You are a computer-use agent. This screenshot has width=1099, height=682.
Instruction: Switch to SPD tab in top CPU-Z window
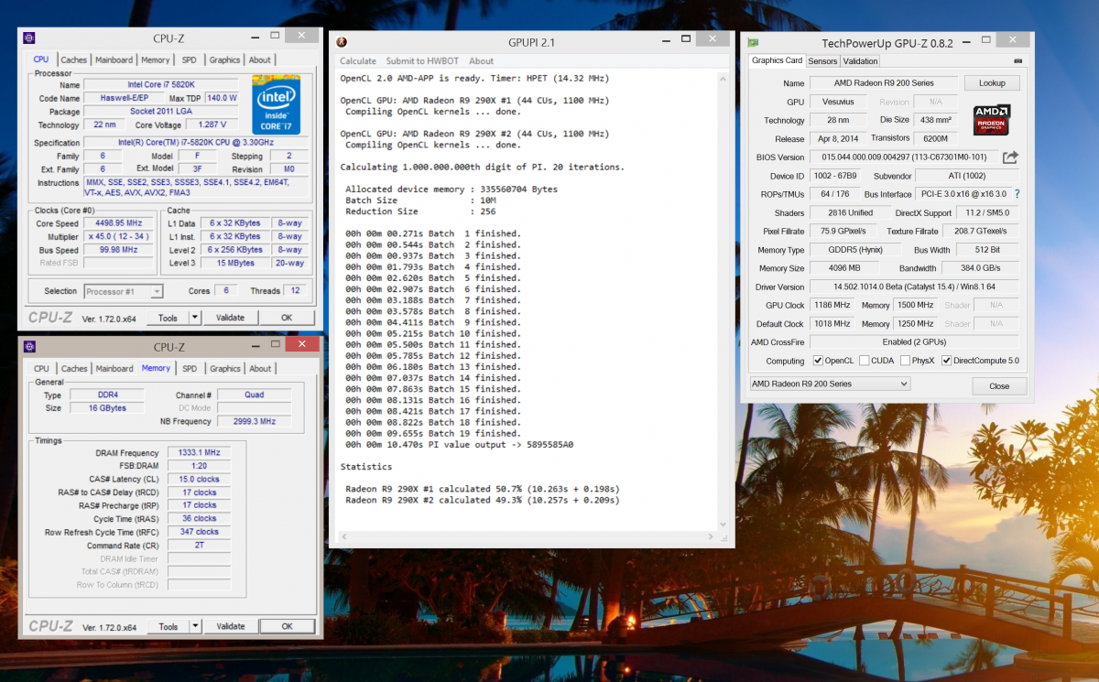189,60
